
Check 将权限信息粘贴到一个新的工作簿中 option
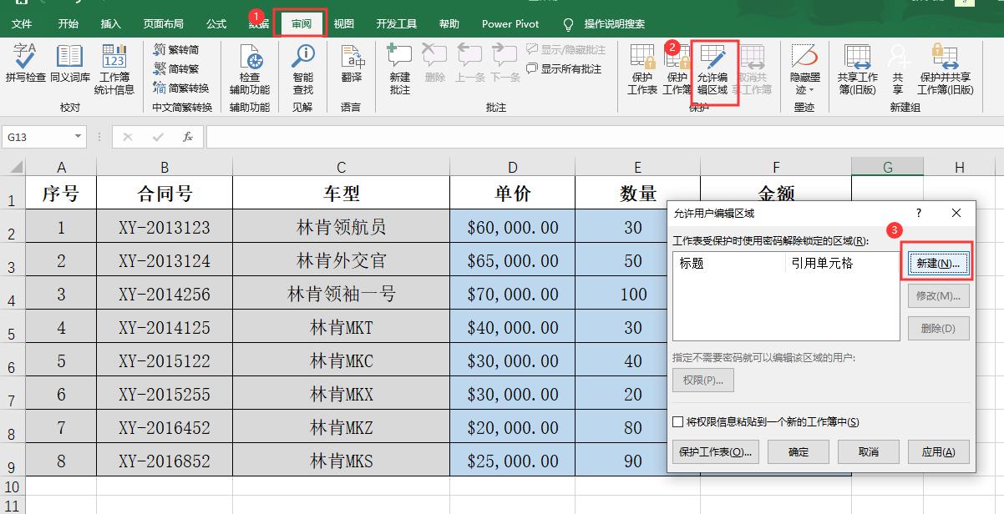(x=677, y=422)
